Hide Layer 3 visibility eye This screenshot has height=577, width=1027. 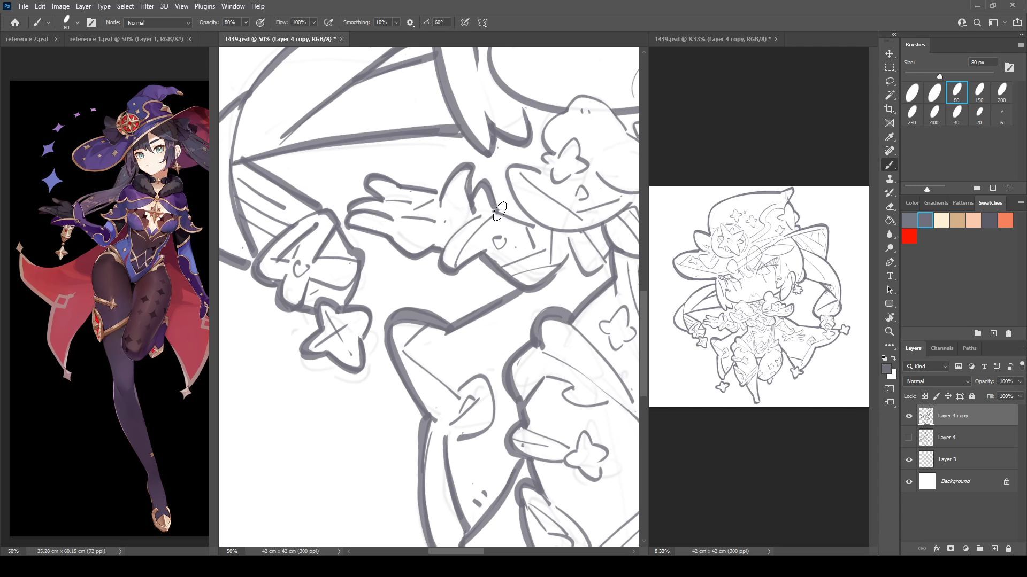(909, 459)
